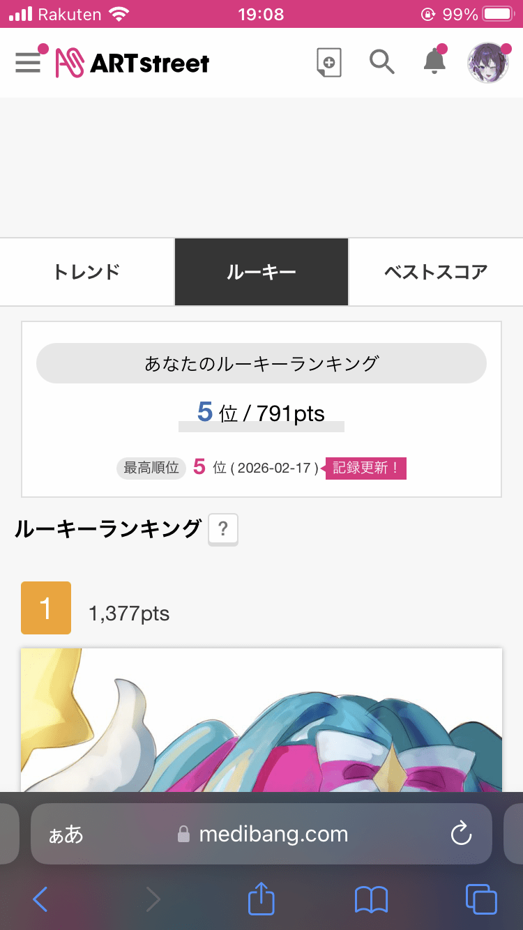The image size is (523, 930).
Task: Open the user profile avatar
Action: [x=487, y=63]
